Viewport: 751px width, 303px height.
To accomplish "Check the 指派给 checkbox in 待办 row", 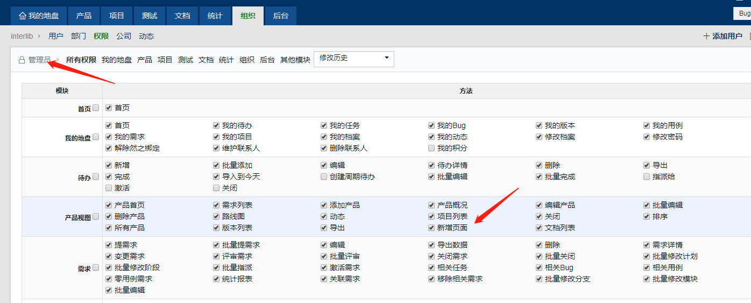I will click(x=647, y=177).
